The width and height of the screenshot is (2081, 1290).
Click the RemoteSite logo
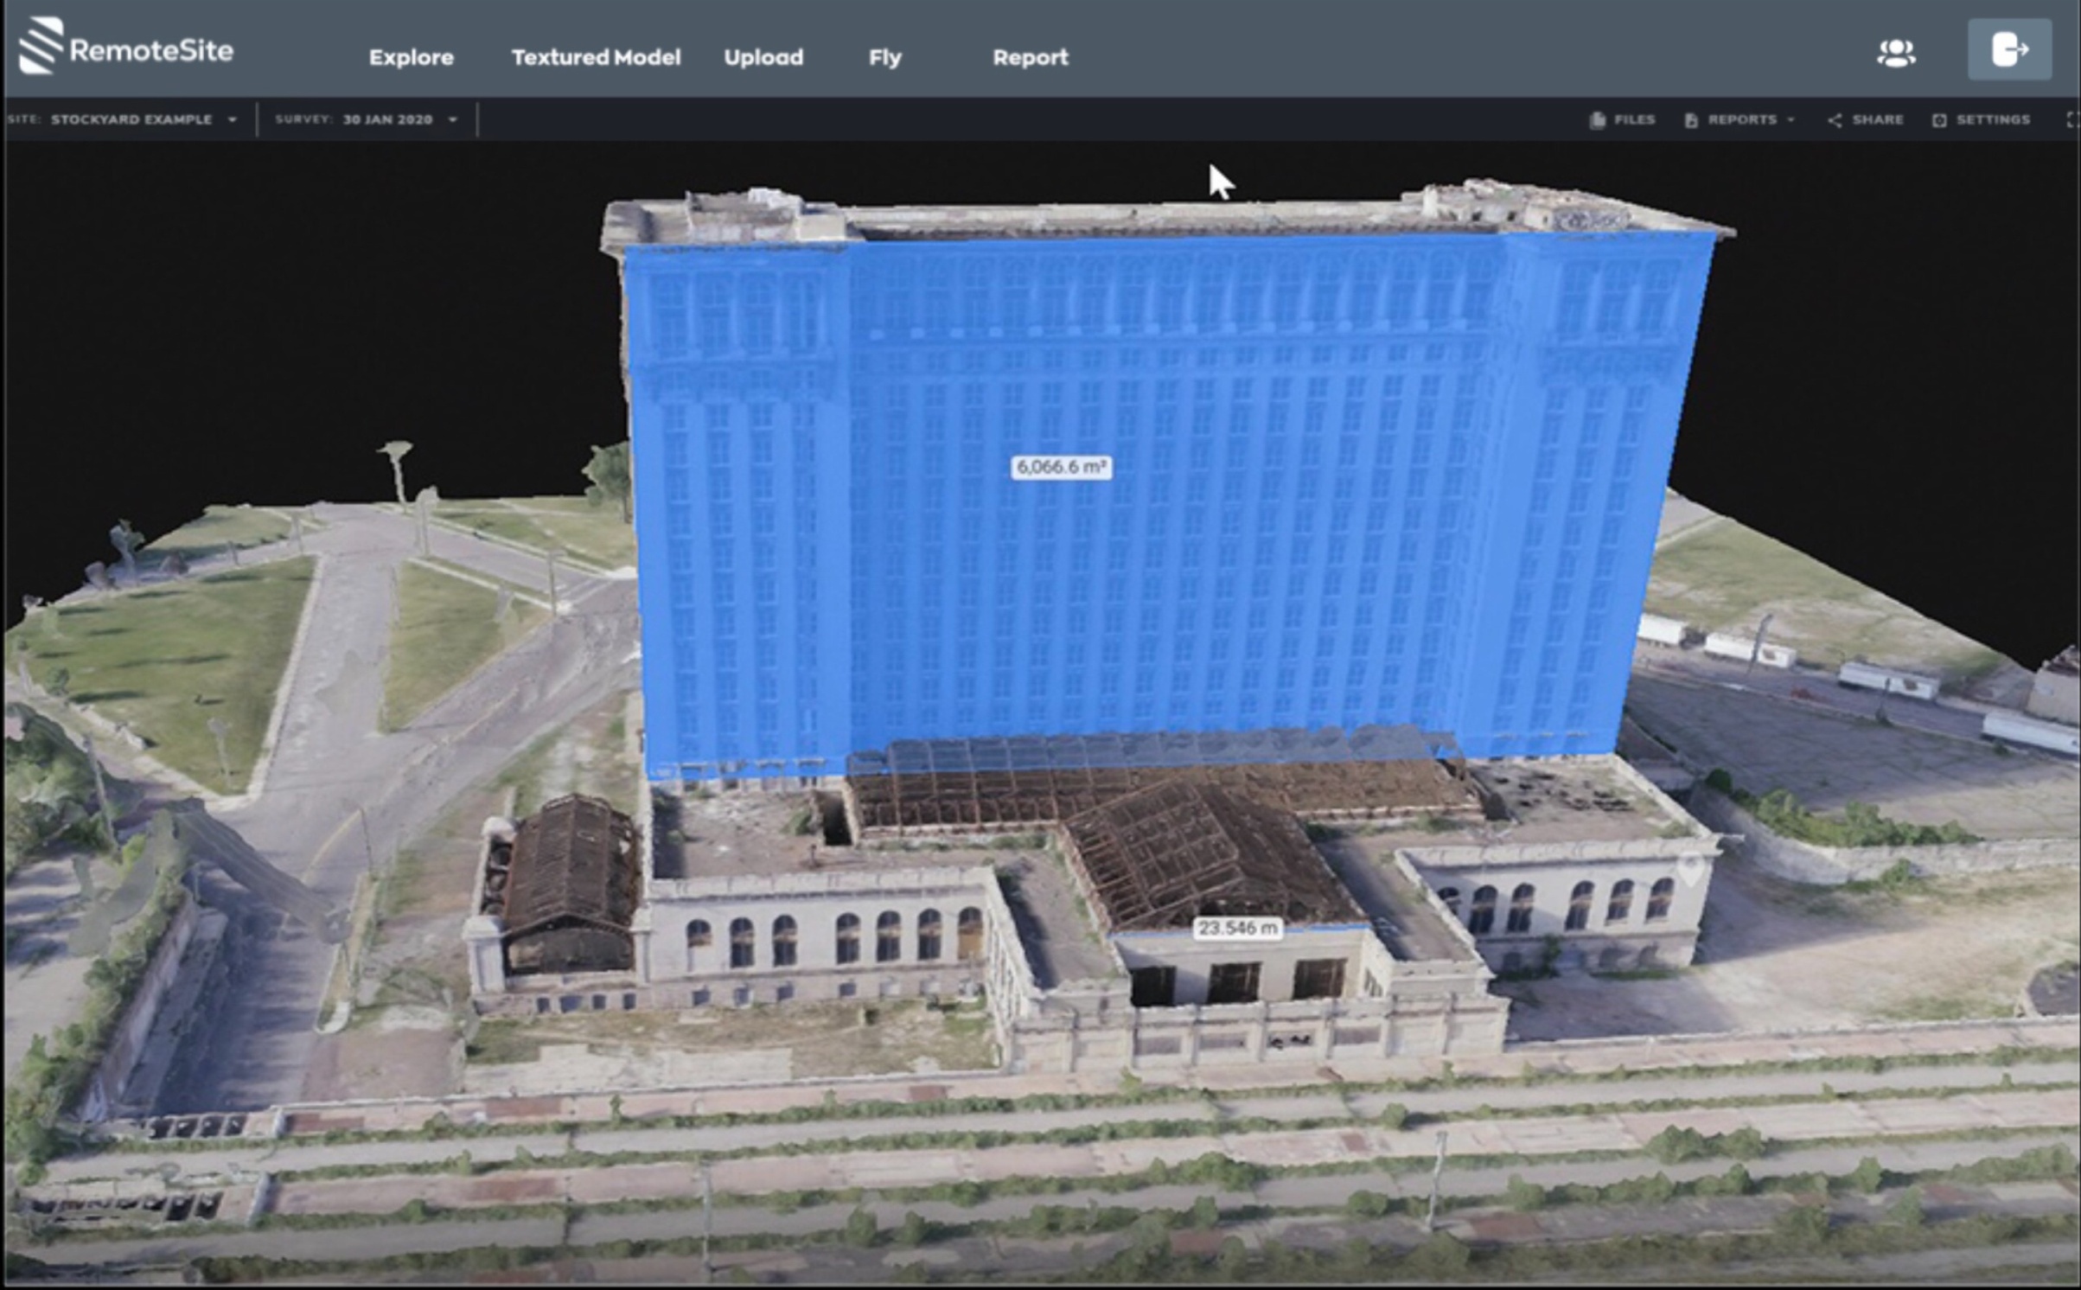coord(126,48)
